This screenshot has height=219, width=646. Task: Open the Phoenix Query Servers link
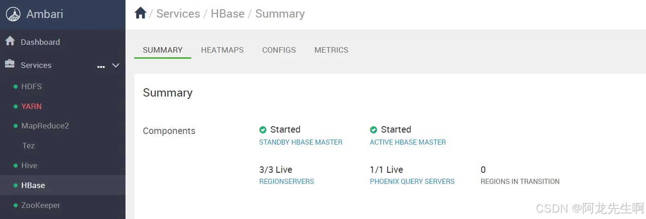pos(412,182)
